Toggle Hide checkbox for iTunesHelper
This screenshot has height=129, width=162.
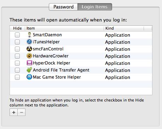point(17,42)
